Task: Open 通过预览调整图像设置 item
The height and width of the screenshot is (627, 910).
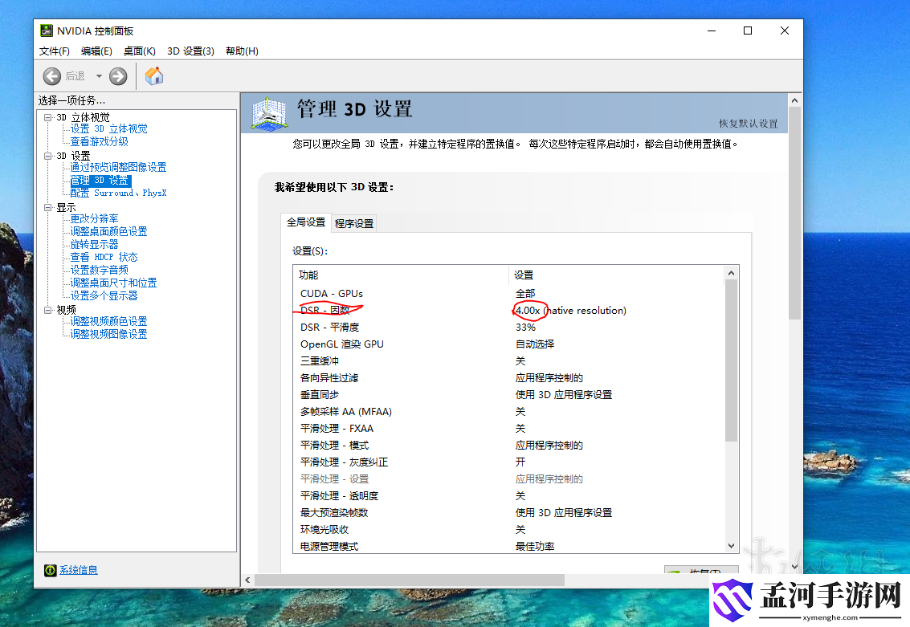Action: tap(118, 167)
